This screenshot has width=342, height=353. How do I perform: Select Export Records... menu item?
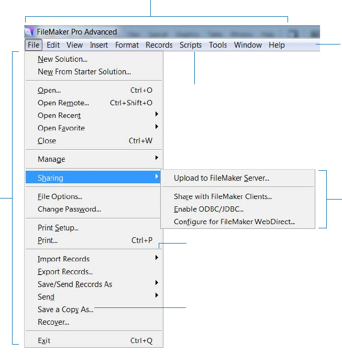pyautogui.click(x=94, y=272)
